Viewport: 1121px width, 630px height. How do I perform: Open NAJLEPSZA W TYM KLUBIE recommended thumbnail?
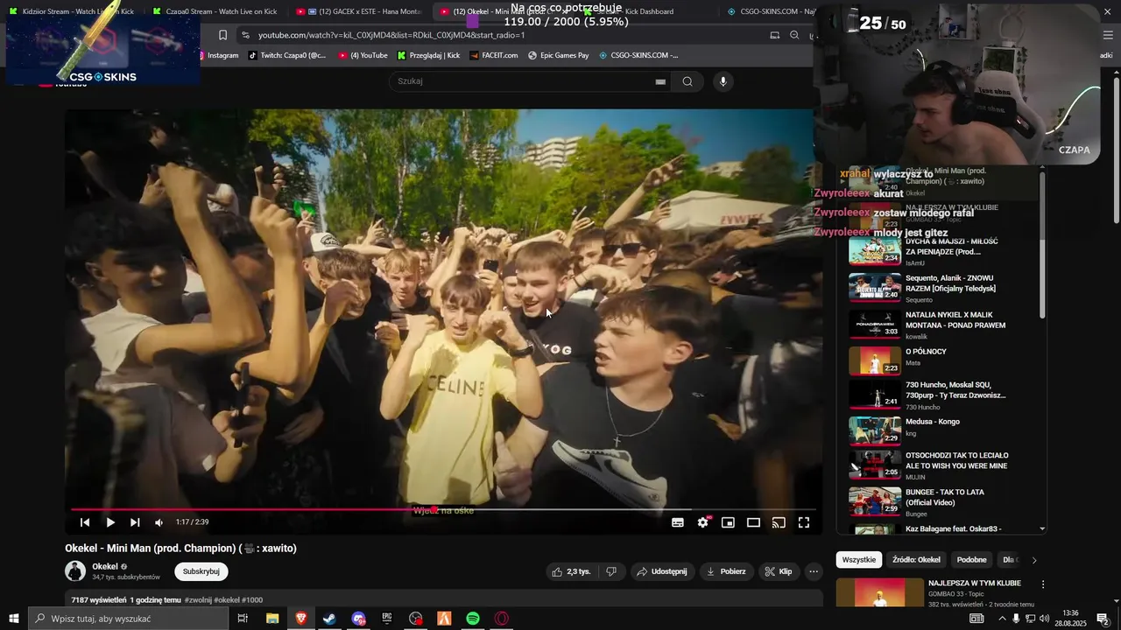[878, 593]
